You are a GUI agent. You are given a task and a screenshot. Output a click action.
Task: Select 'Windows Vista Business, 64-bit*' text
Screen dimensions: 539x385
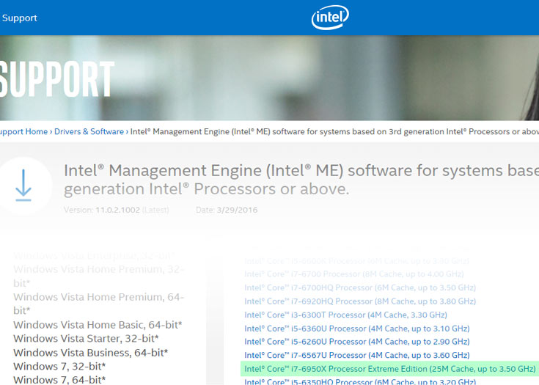91,353
